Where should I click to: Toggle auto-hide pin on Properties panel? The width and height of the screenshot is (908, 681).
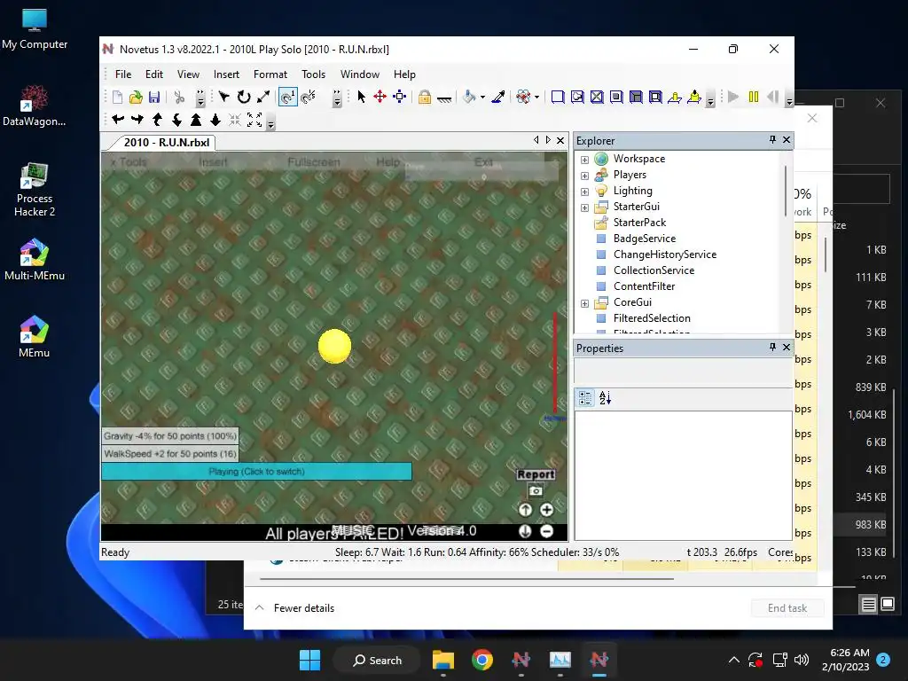pyautogui.click(x=772, y=347)
